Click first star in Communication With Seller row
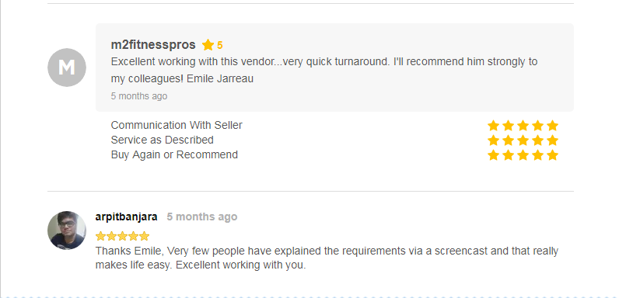Screen dimensions: 619x298 tap(493, 126)
